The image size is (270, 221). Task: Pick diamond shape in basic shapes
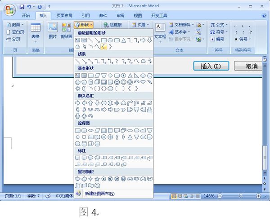[110, 75]
